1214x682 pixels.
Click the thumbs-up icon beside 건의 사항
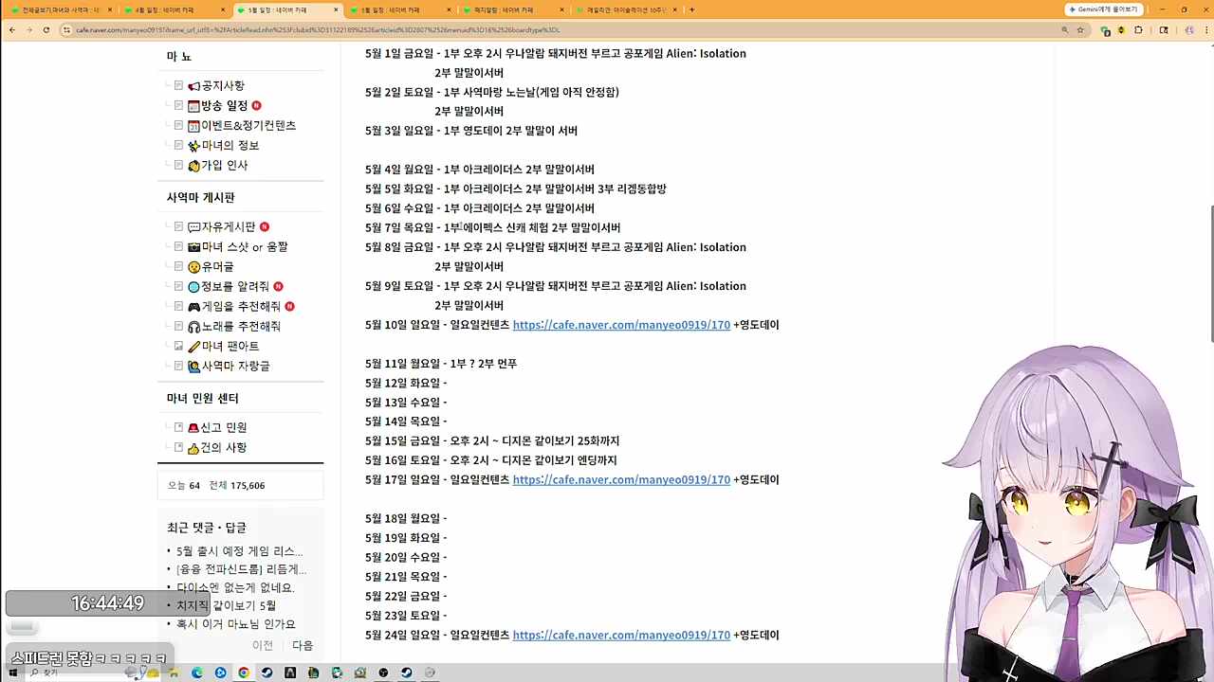point(193,448)
